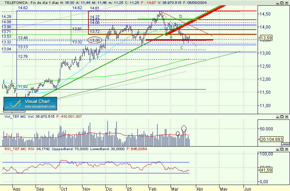Click the 'RSI_TEF.MC' panel label

(16, 149)
